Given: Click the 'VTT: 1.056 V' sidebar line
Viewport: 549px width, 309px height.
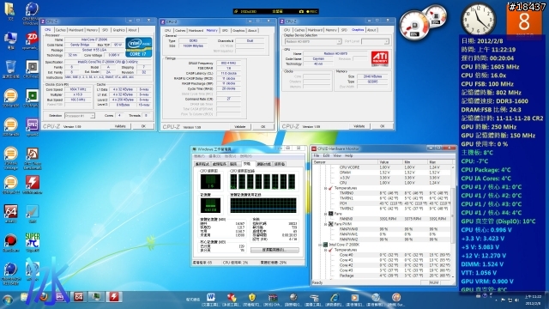Looking at the screenshot, I should coord(479,273).
